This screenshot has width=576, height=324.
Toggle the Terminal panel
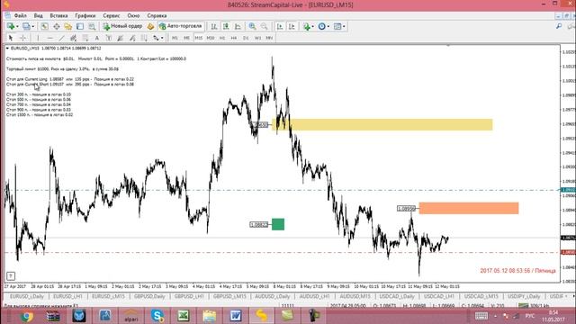[80, 26]
